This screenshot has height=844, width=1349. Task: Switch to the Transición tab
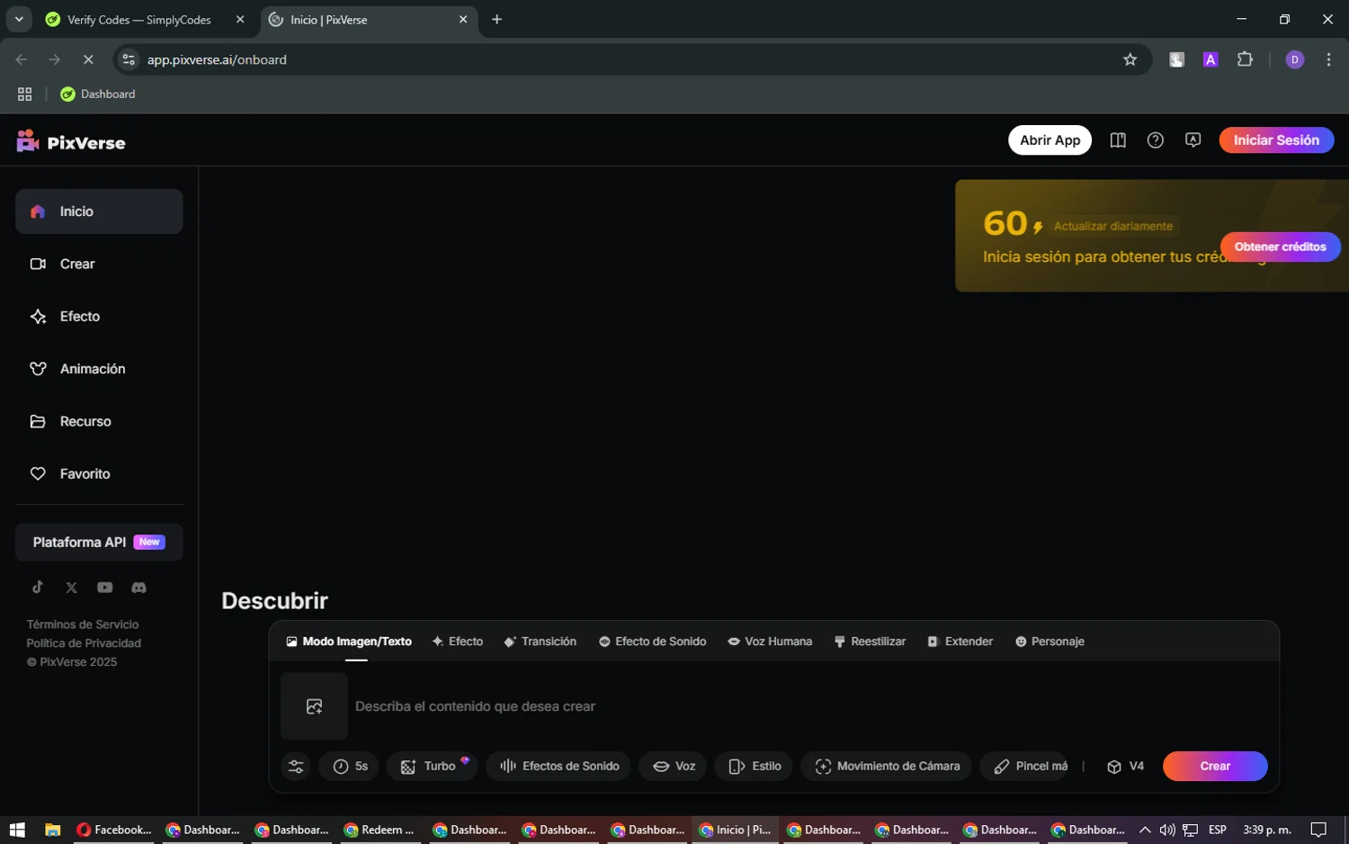[540, 642]
